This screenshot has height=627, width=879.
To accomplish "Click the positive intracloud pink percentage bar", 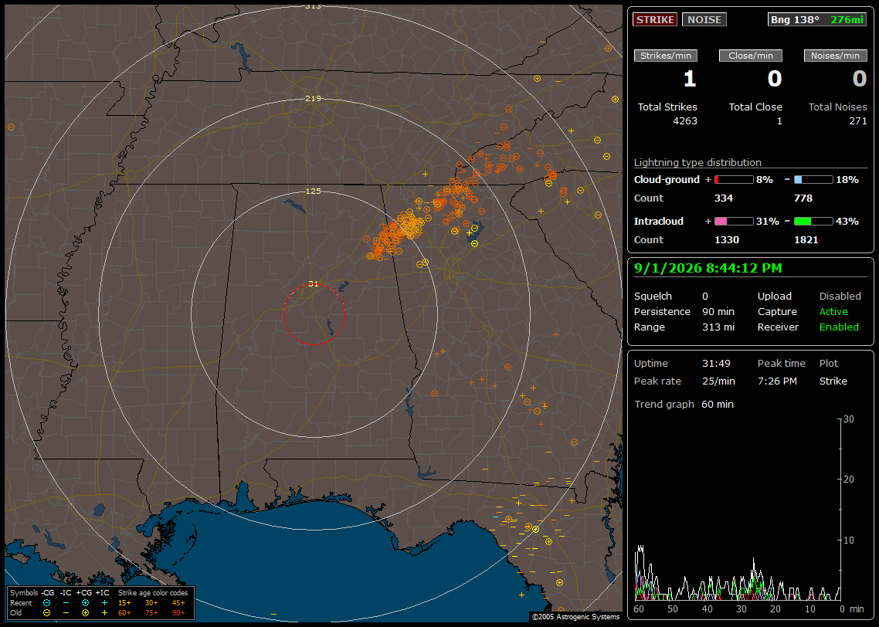I will point(734,222).
